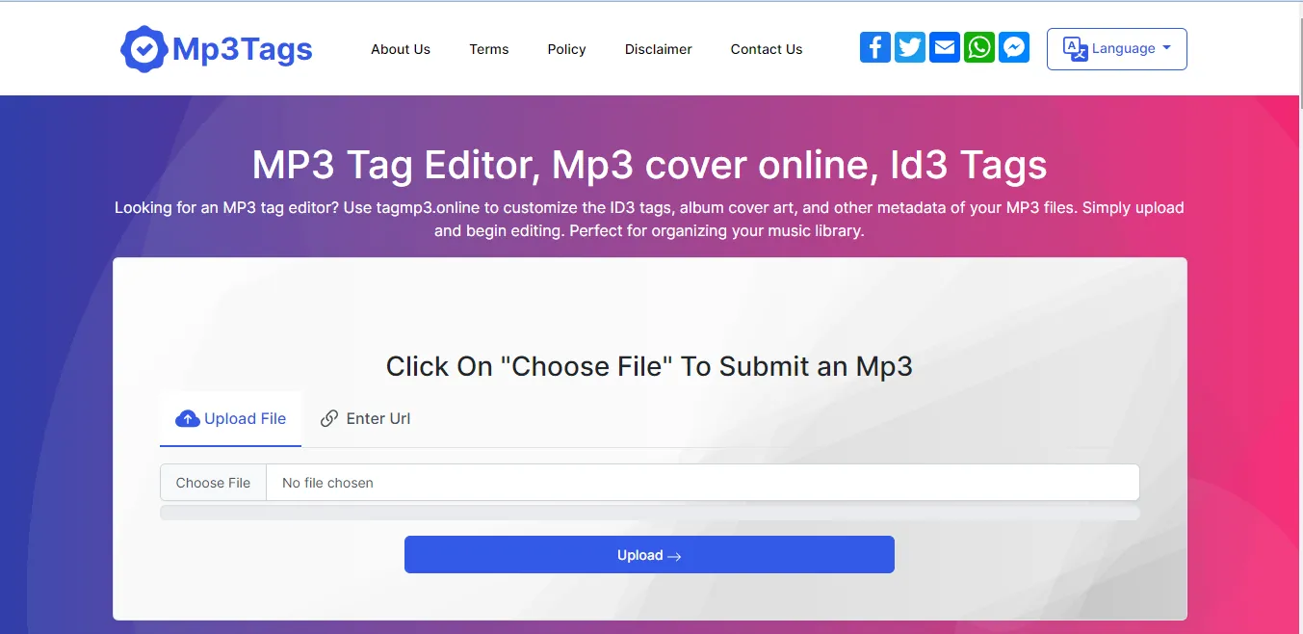
Task: Click the Twitter share icon
Action: coord(909,46)
